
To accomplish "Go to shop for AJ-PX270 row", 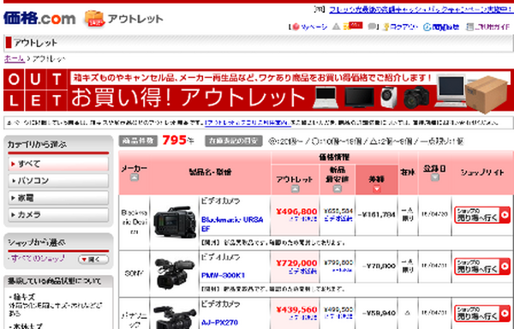I will click(482, 314).
